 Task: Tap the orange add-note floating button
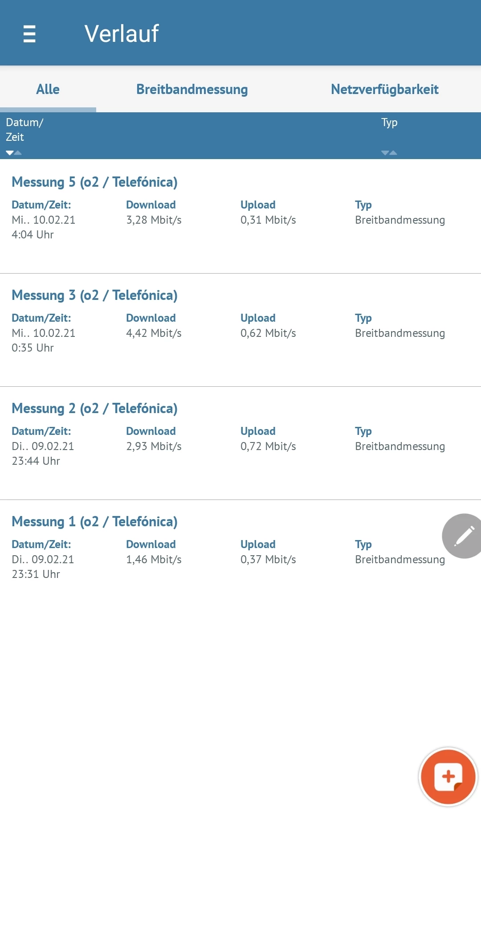(448, 777)
